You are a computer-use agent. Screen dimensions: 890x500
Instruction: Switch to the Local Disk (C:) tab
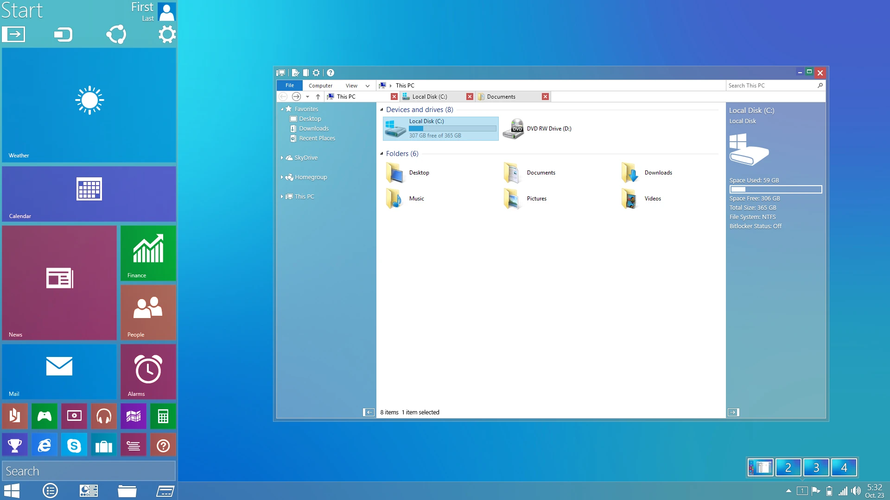[431, 97]
